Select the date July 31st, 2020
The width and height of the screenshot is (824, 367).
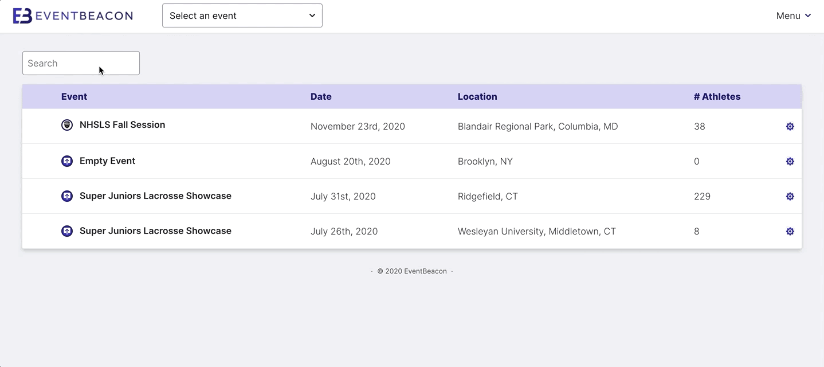[x=343, y=197]
